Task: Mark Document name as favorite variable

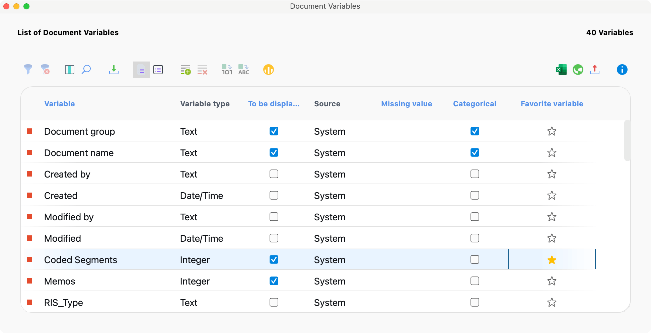Action: 552,153
